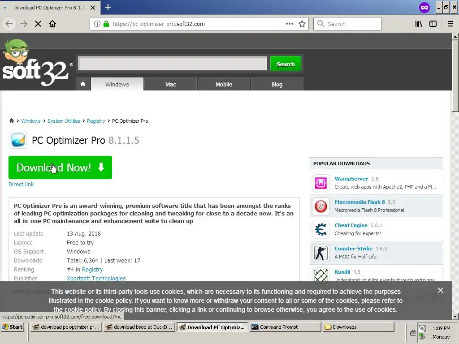Click the purple private browsing mask icon
This screenshot has width=459, height=344.
tap(424, 7)
